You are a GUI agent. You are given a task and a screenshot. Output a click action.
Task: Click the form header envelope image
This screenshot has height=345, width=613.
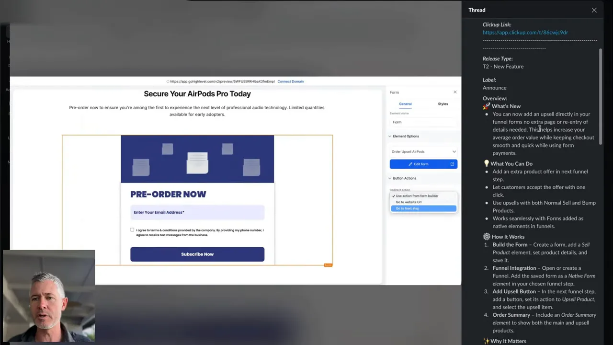point(197,159)
